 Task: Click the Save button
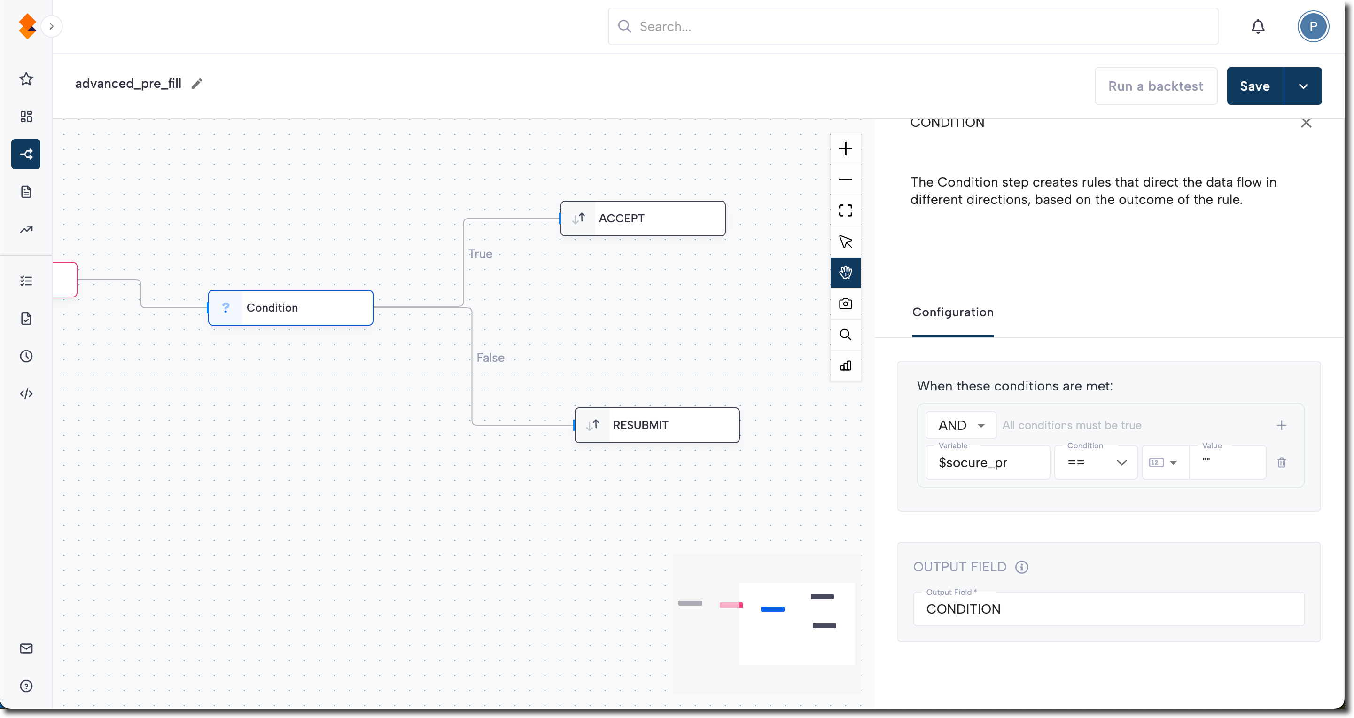(x=1254, y=86)
